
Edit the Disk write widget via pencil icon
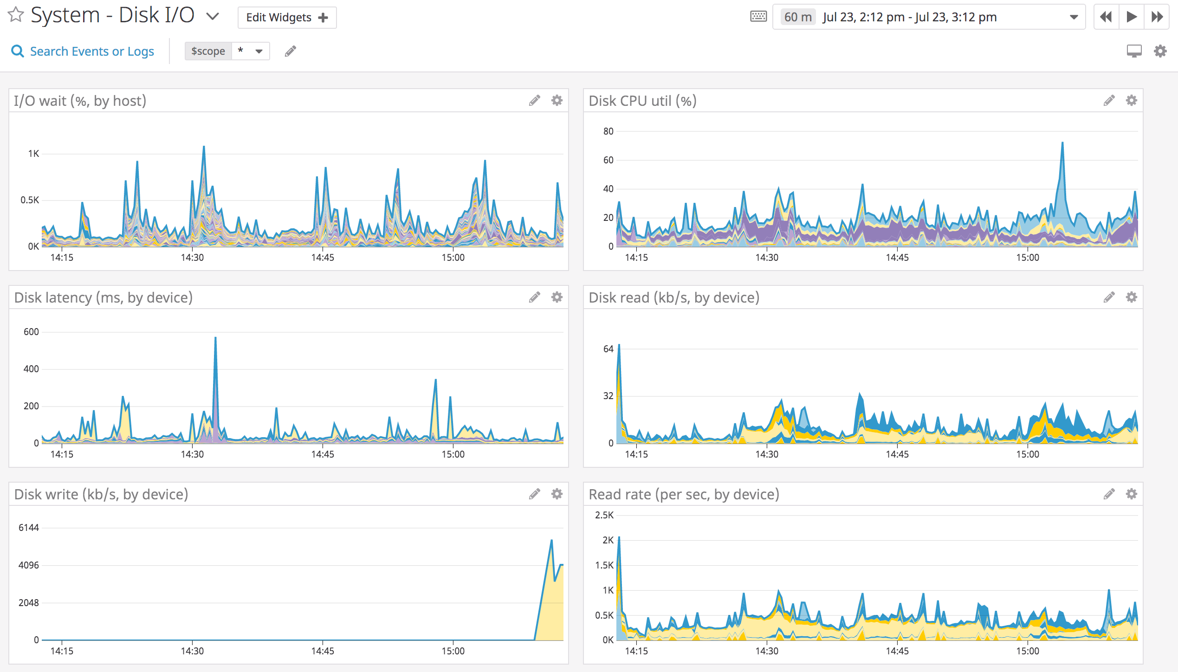point(535,494)
